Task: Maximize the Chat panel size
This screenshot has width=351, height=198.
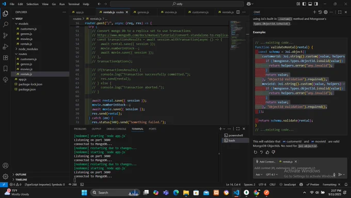Action: pos(340,12)
